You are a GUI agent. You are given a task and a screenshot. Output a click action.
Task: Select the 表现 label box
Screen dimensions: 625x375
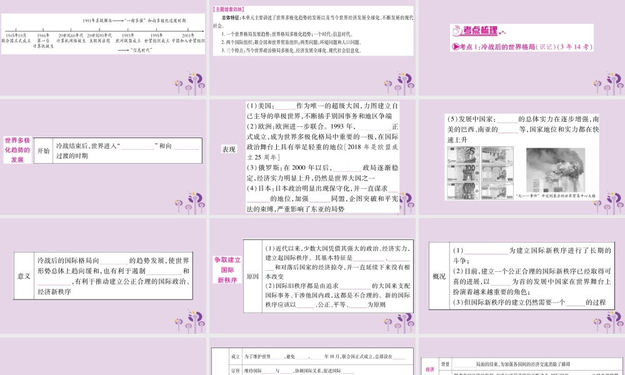tap(229, 149)
